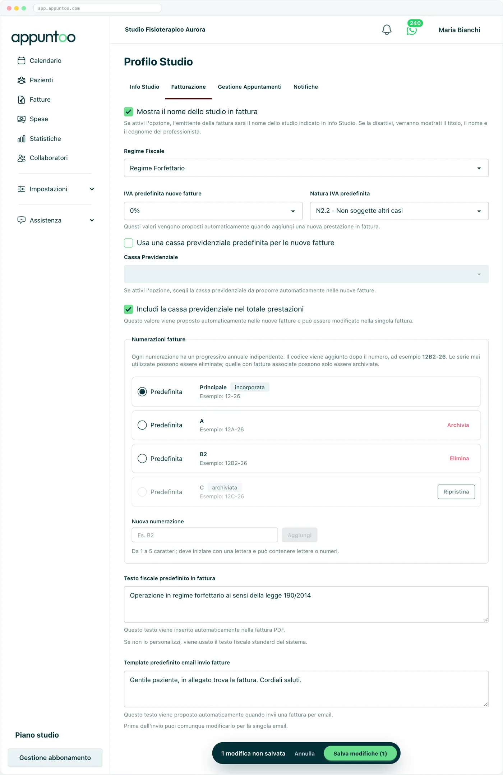Set numbering B2 as Predefinita
Viewport: 503px width, 775px height.
coord(142,459)
